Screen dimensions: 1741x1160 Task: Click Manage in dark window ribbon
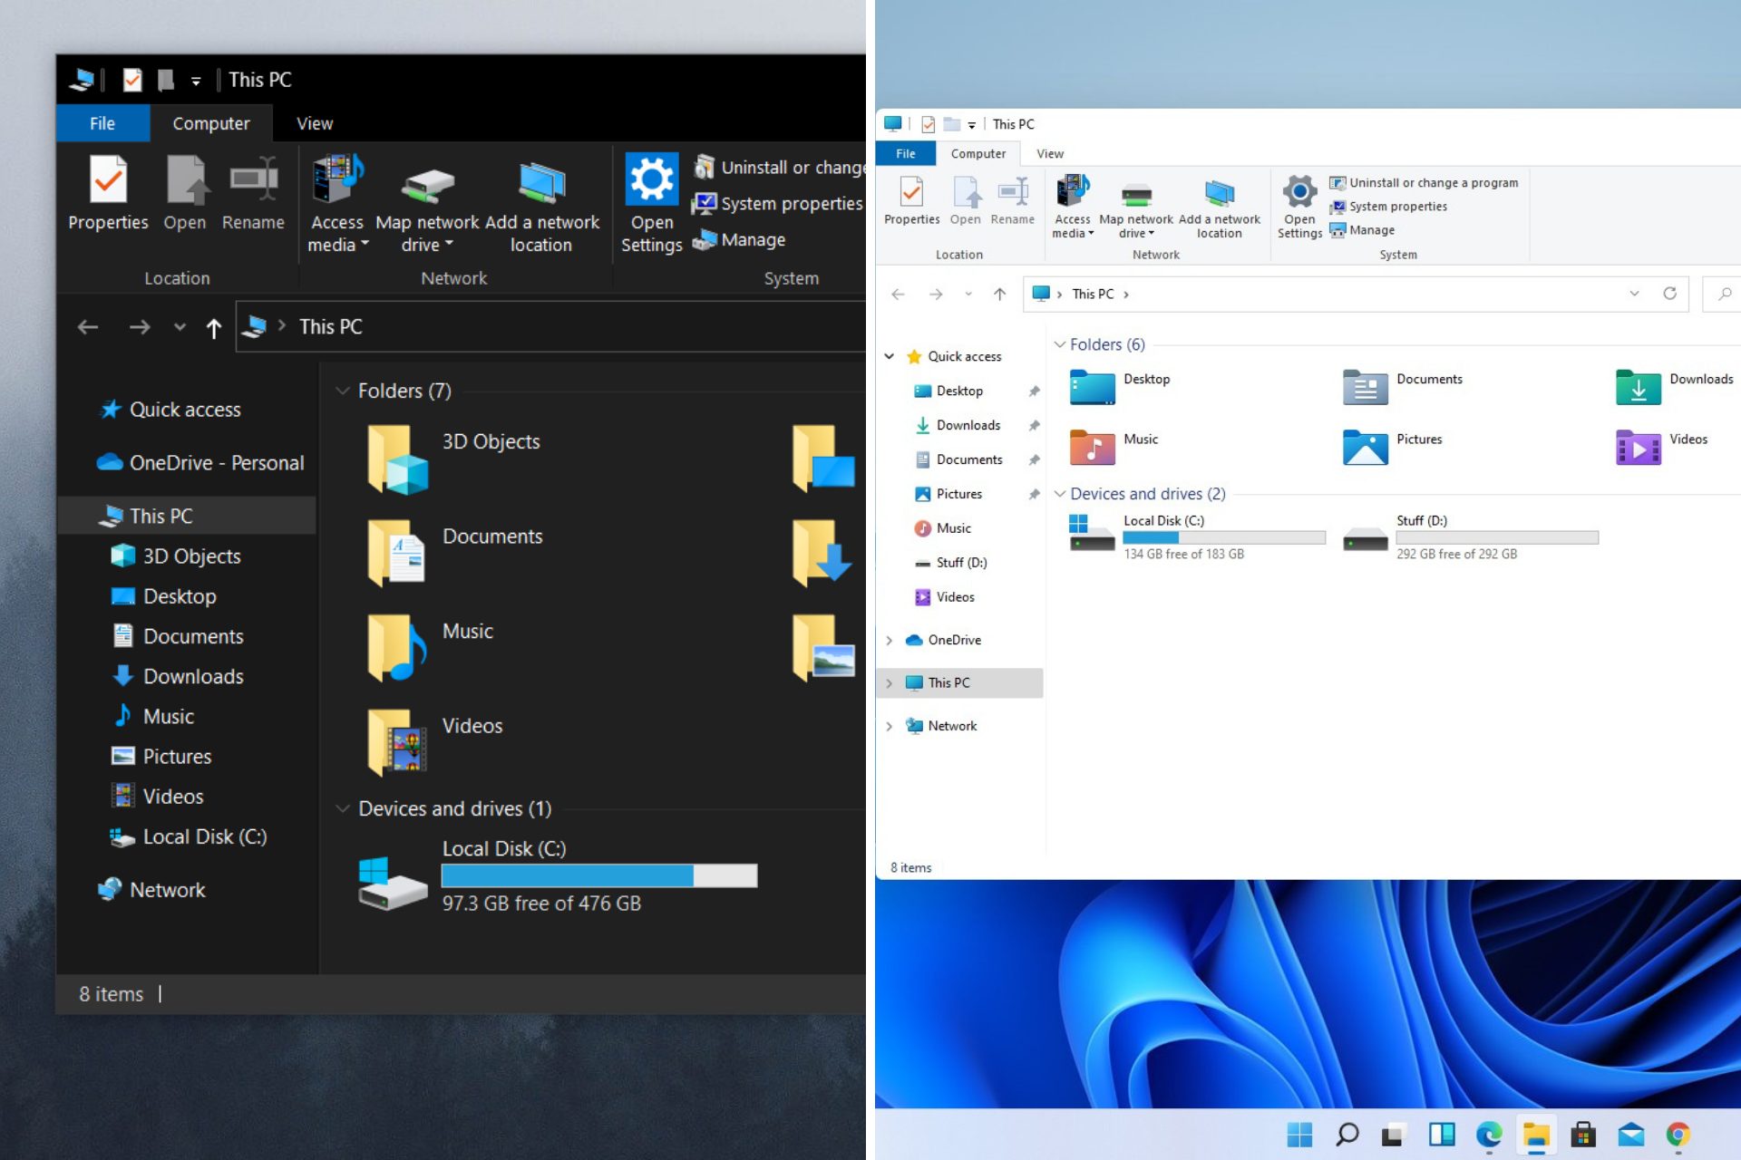[739, 240]
